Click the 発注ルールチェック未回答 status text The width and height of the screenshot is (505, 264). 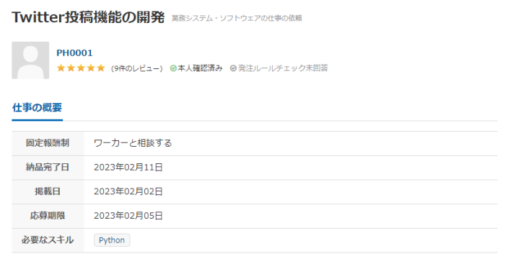click(x=283, y=68)
